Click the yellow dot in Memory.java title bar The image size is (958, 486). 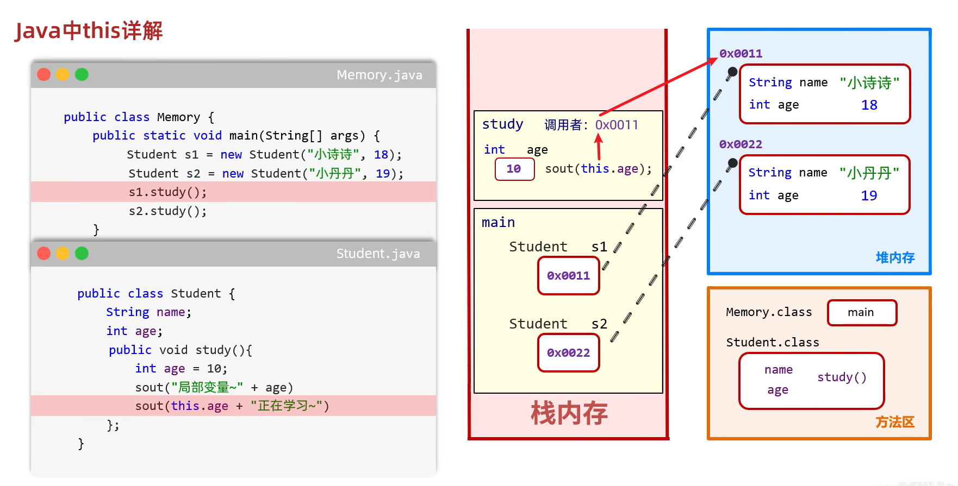coord(63,74)
